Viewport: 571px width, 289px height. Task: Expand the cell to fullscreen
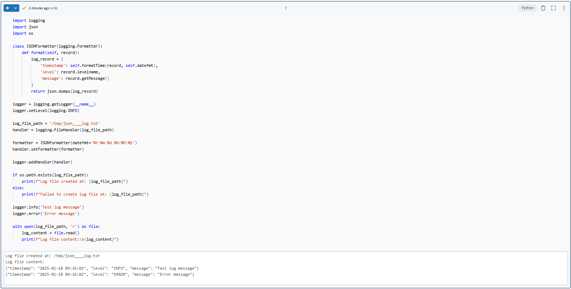tap(553, 8)
